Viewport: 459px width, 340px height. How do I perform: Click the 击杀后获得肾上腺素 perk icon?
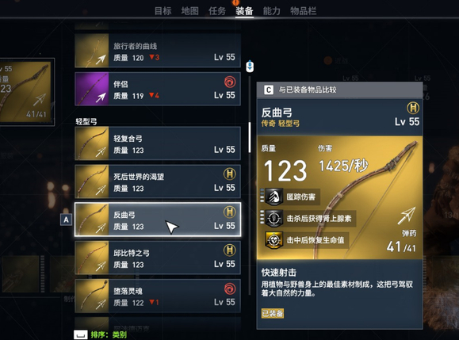pyautogui.click(x=274, y=218)
